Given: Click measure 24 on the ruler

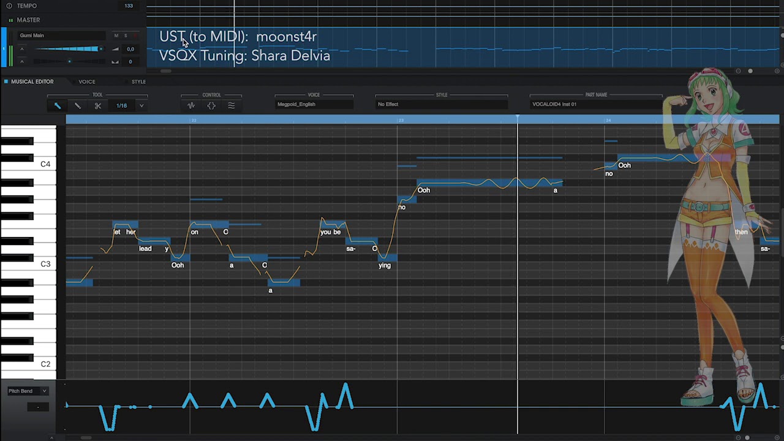Looking at the screenshot, I should (608, 120).
